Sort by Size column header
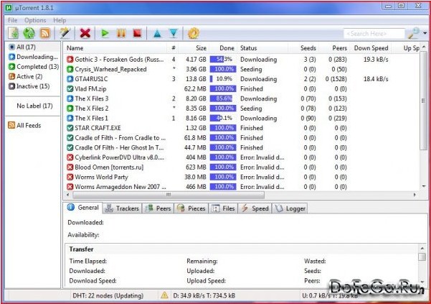431x304 pixels. point(201,48)
